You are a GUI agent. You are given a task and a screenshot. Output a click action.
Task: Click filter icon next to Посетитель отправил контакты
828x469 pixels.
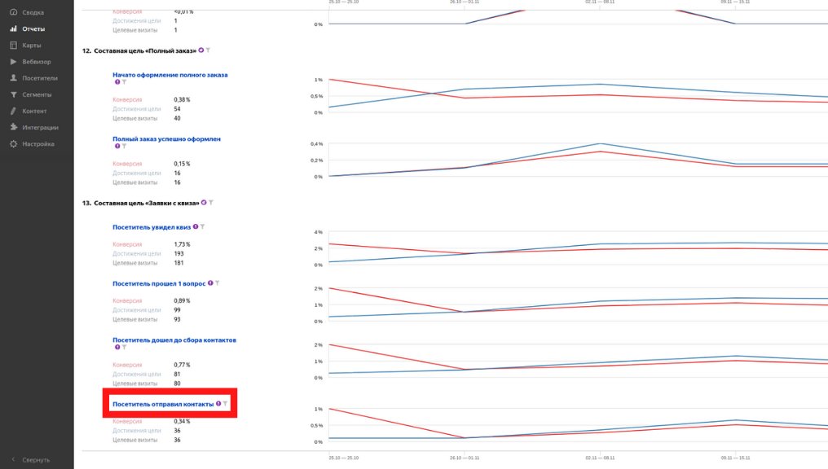point(226,404)
